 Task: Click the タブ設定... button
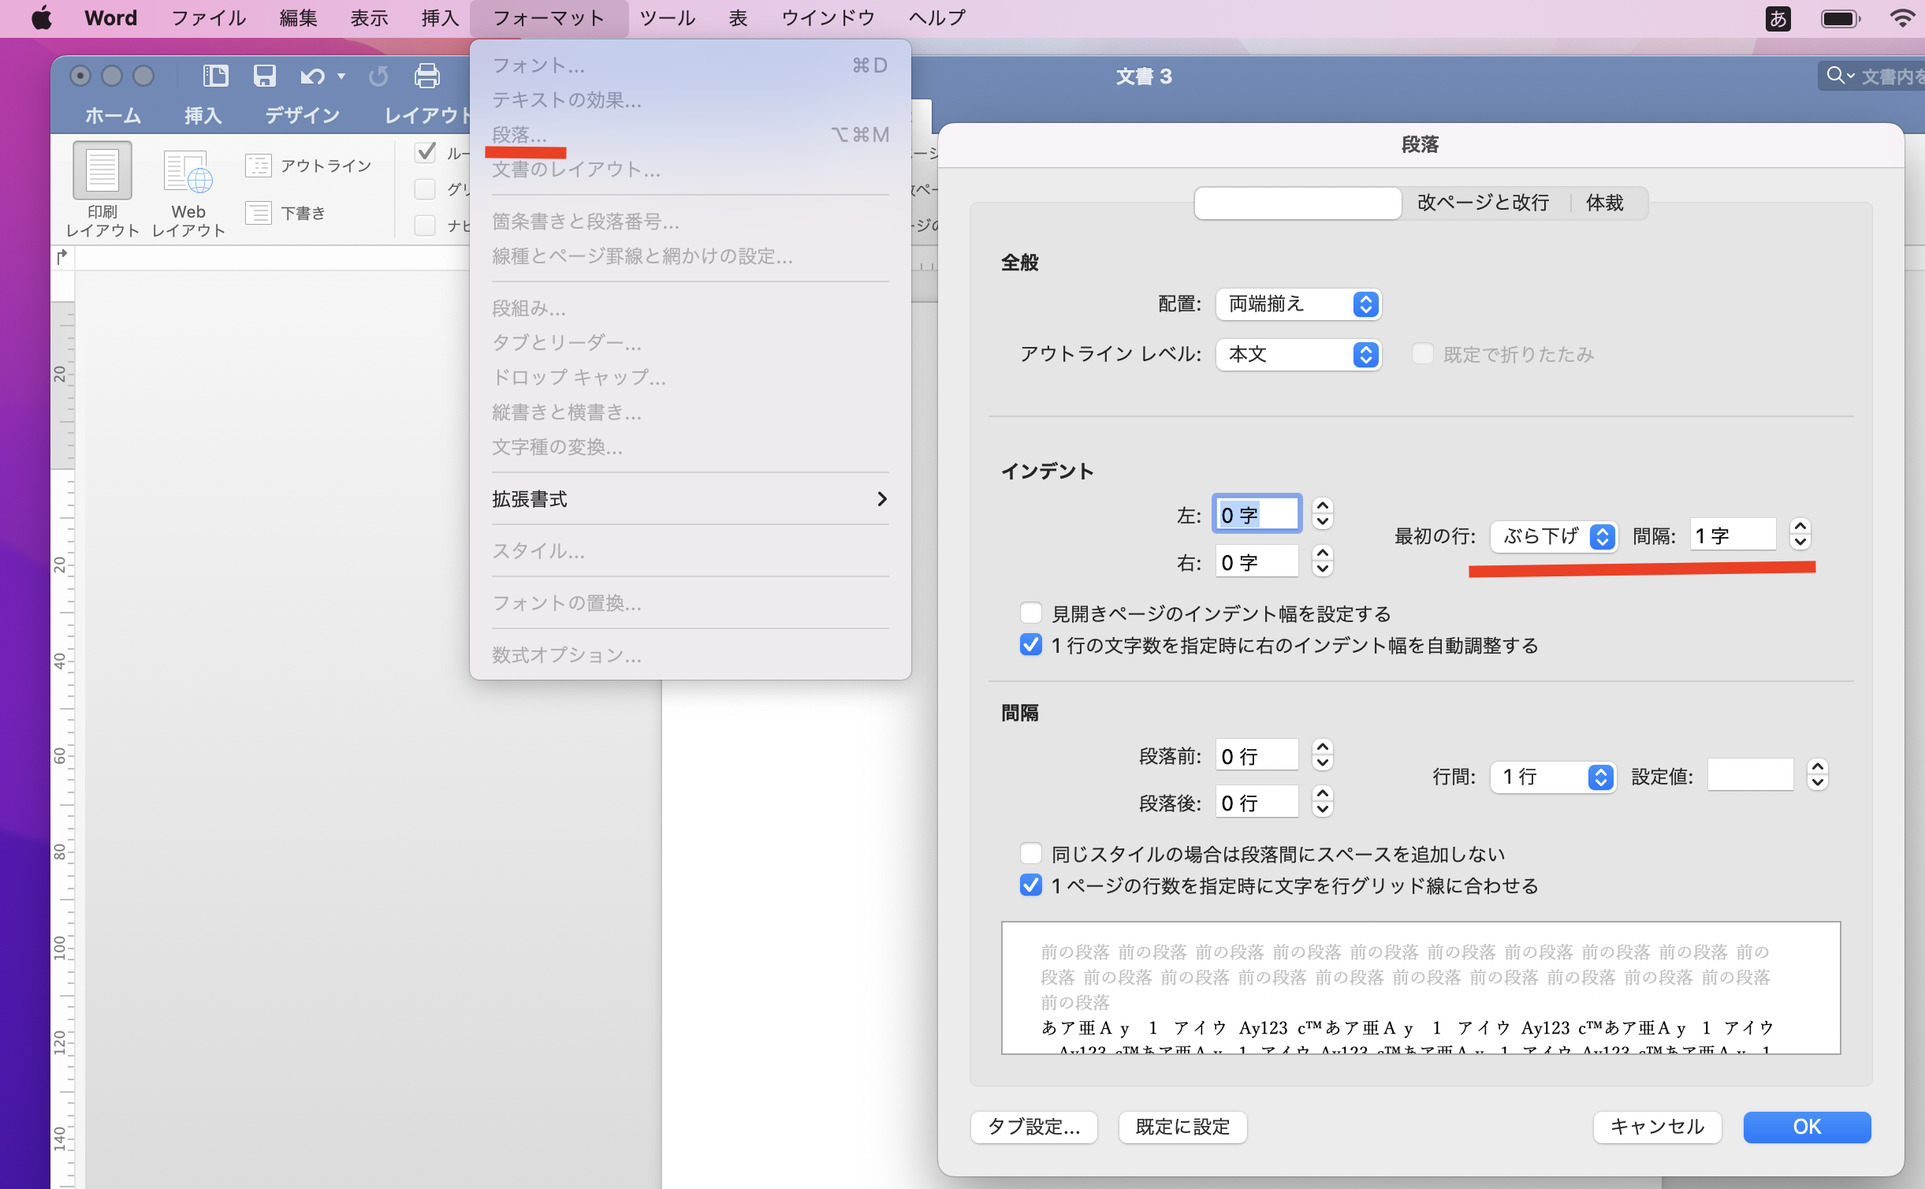pos(1033,1127)
